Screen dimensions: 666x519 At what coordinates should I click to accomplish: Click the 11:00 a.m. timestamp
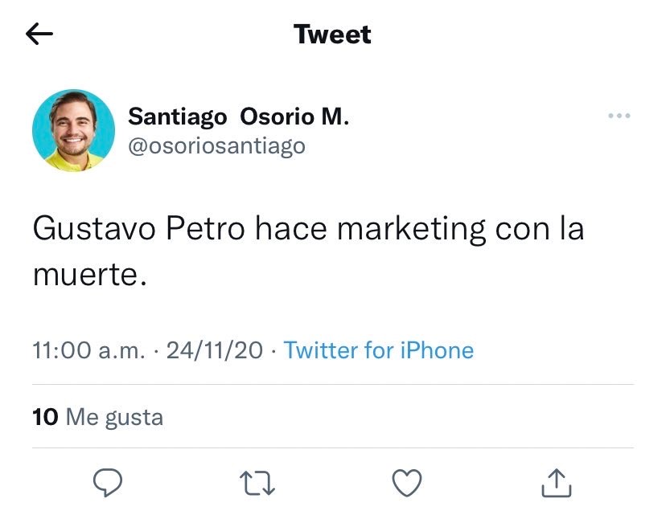(x=89, y=350)
